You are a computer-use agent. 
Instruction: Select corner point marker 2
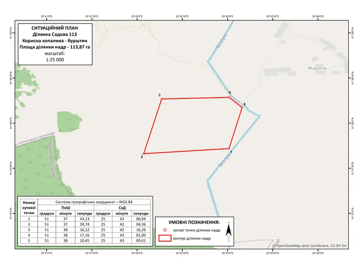click(144, 154)
